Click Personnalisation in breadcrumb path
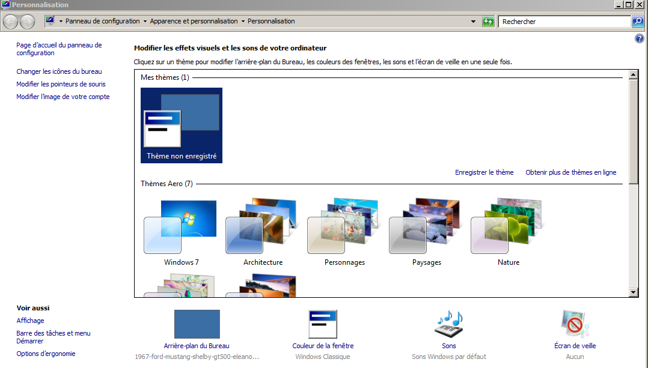 pos(271,21)
